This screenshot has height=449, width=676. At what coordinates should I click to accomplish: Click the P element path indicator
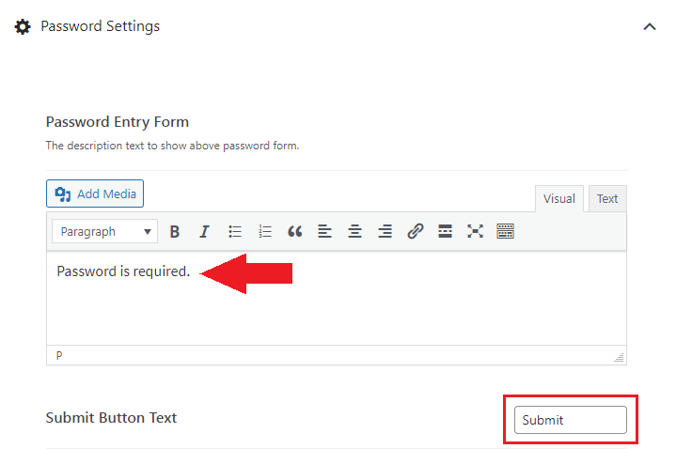pyautogui.click(x=59, y=355)
